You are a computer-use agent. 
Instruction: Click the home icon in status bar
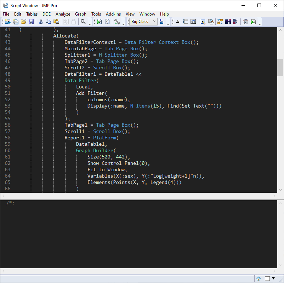[x=259, y=278]
